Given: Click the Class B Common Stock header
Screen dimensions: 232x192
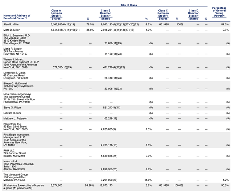Looking at the screenshot, I should click(105, 13).
